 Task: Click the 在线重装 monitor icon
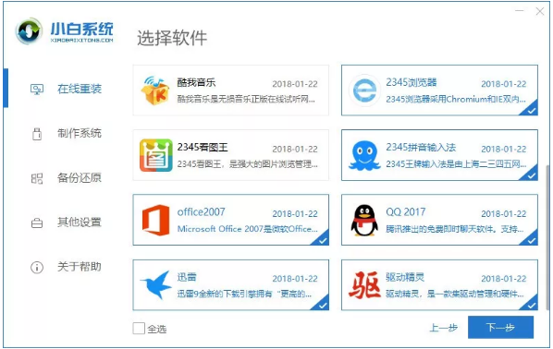click(x=37, y=90)
